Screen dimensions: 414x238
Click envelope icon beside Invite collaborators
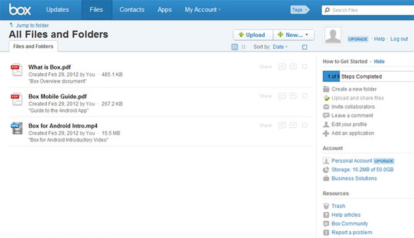click(x=326, y=107)
